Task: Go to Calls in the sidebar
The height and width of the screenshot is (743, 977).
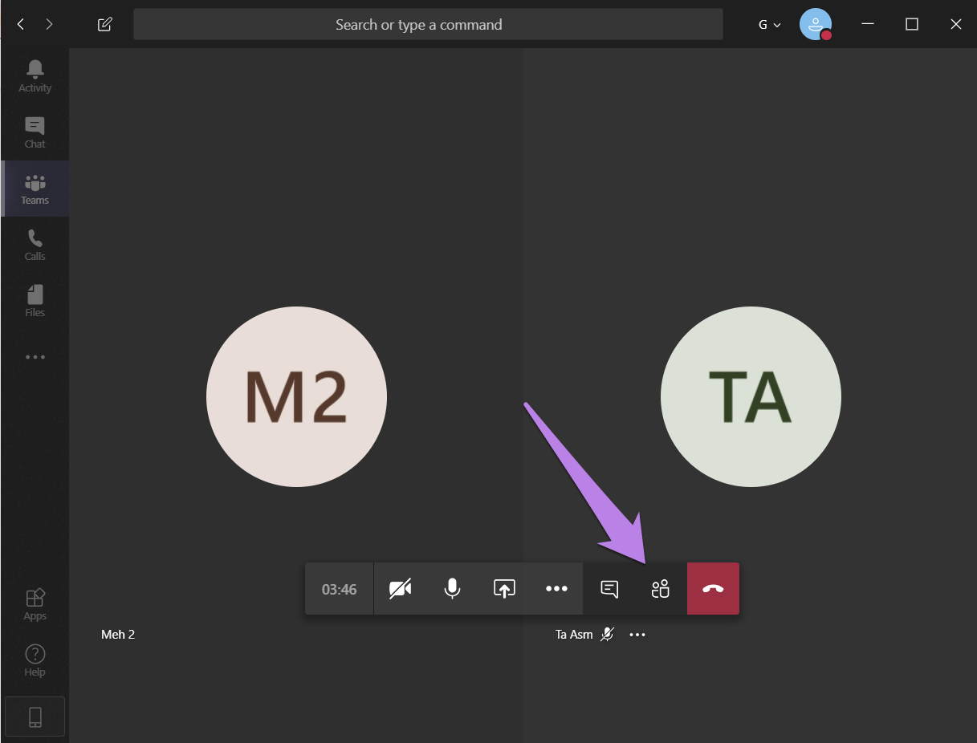Action: click(x=35, y=245)
